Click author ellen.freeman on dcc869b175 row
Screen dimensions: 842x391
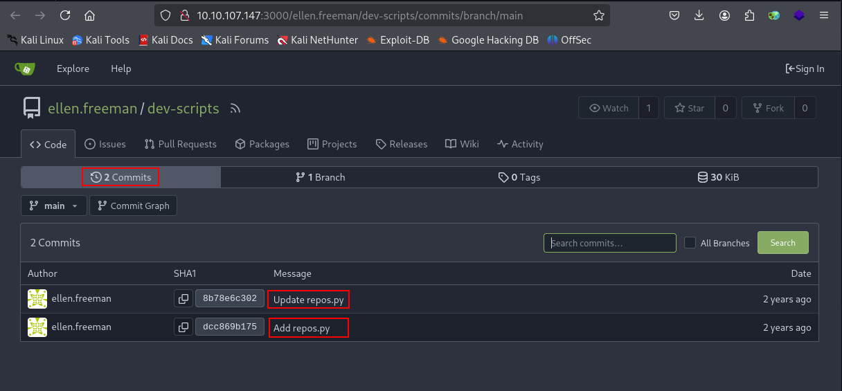[81, 327]
